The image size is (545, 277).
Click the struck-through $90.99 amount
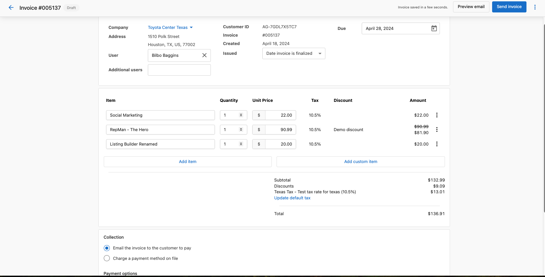tap(421, 127)
